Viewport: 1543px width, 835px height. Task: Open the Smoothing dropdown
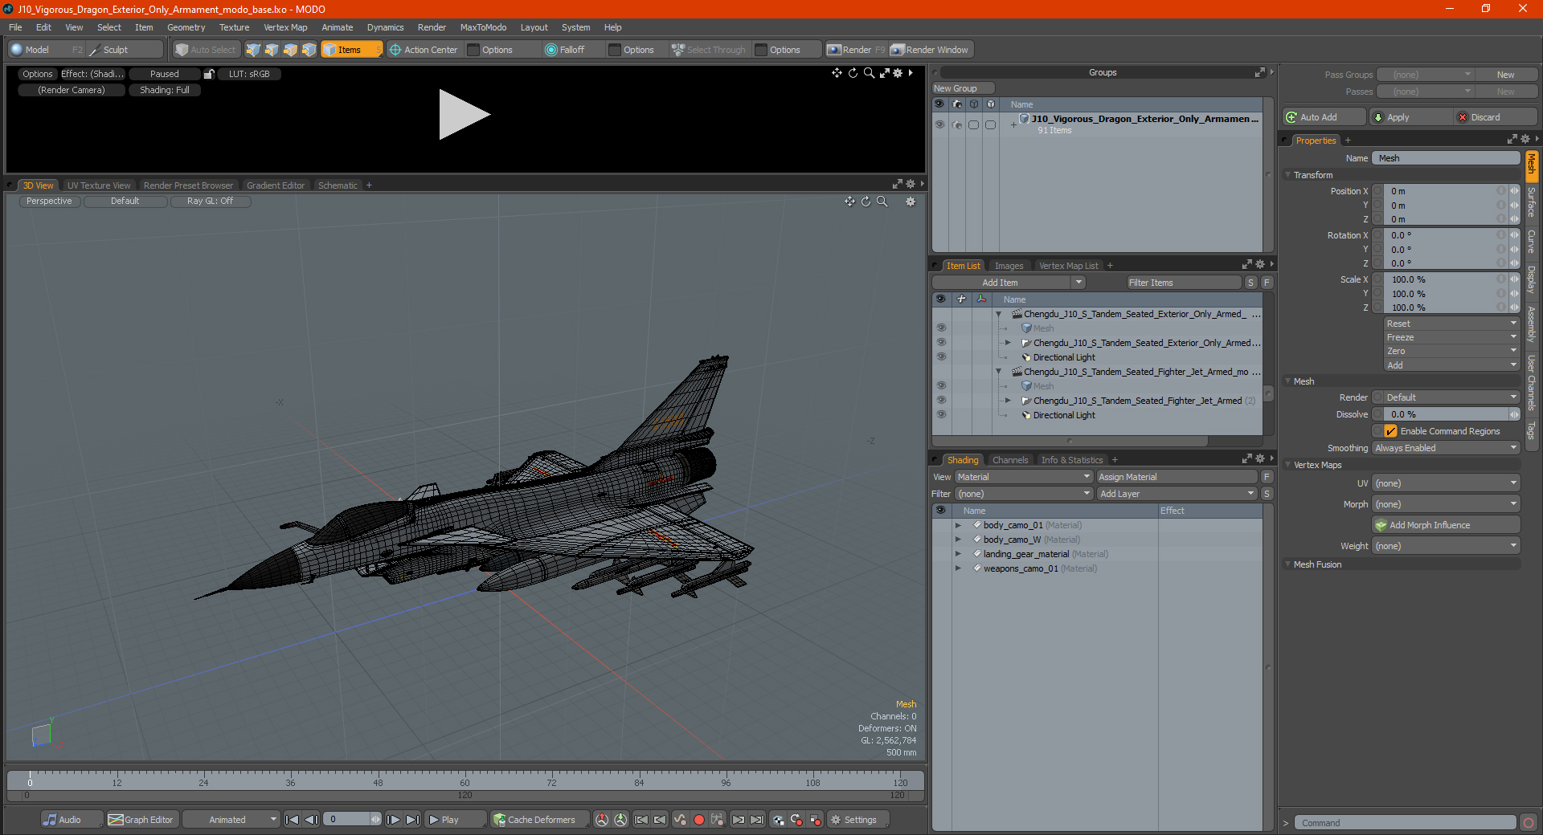click(x=1446, y=448)
